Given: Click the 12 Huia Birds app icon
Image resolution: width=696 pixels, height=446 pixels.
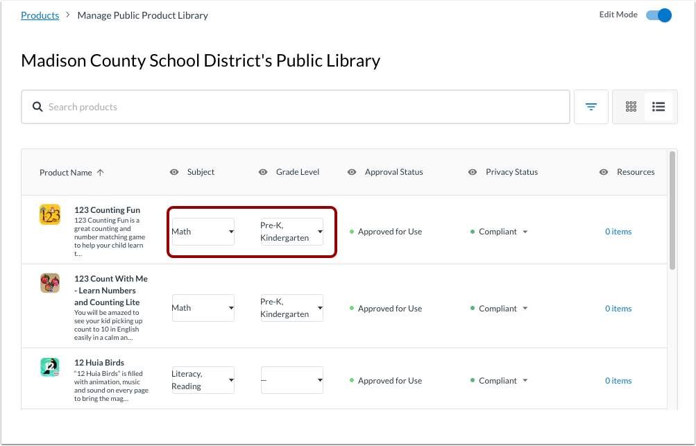Looking at the screenshot, I should pos(50,368).
